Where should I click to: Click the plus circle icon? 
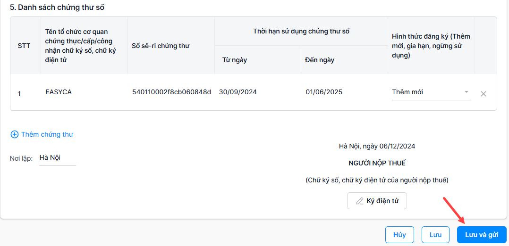[15, 134]
